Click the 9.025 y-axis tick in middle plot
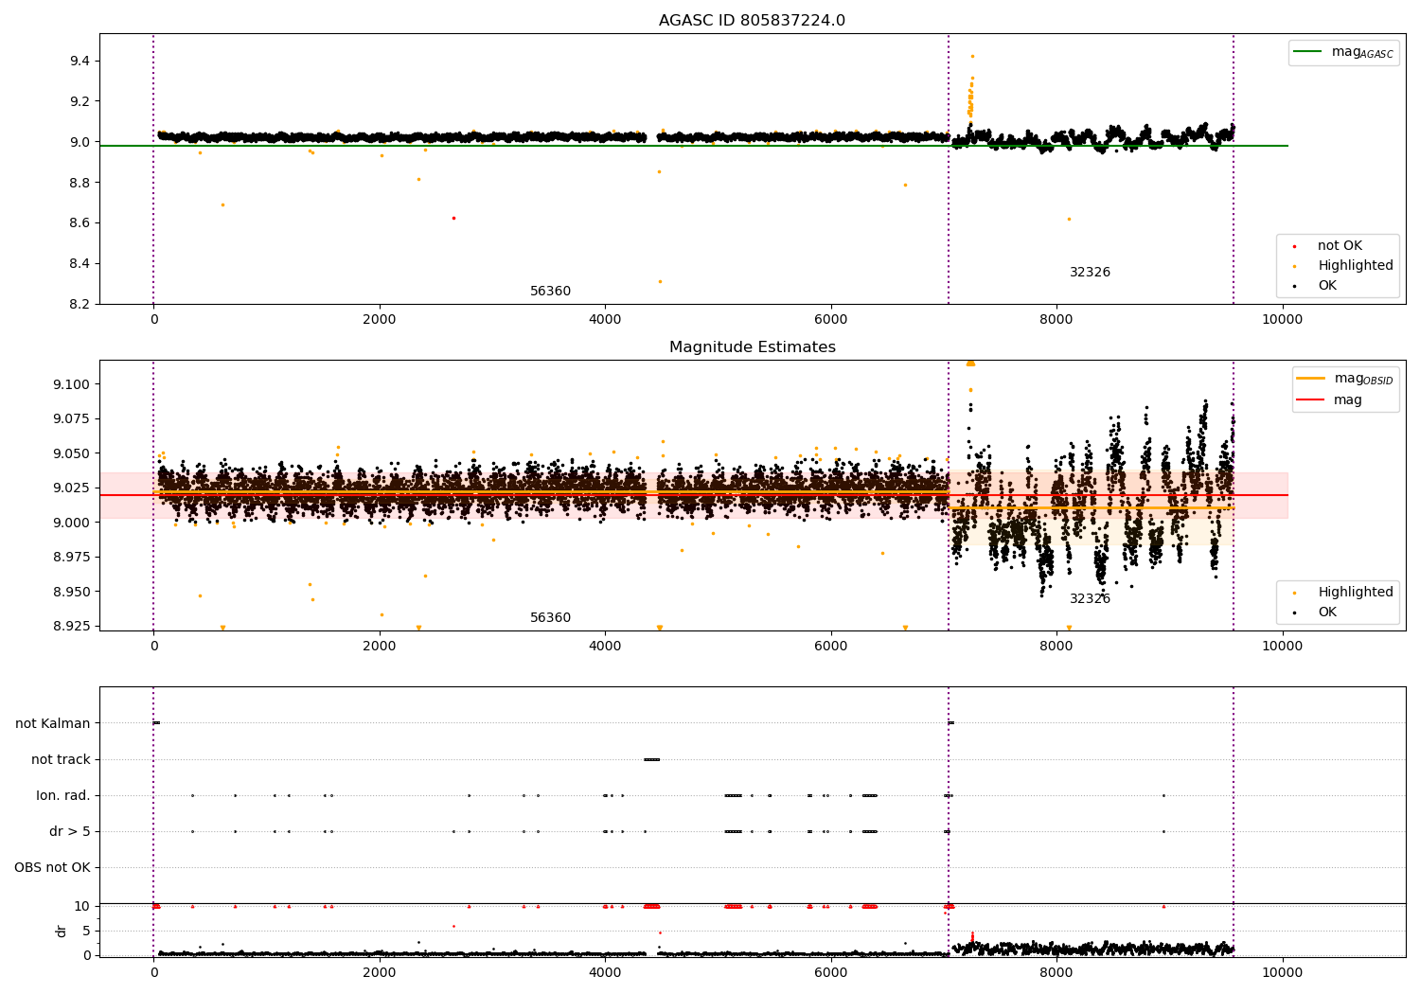The image size is (1420, 994). [x=71, y=488]
